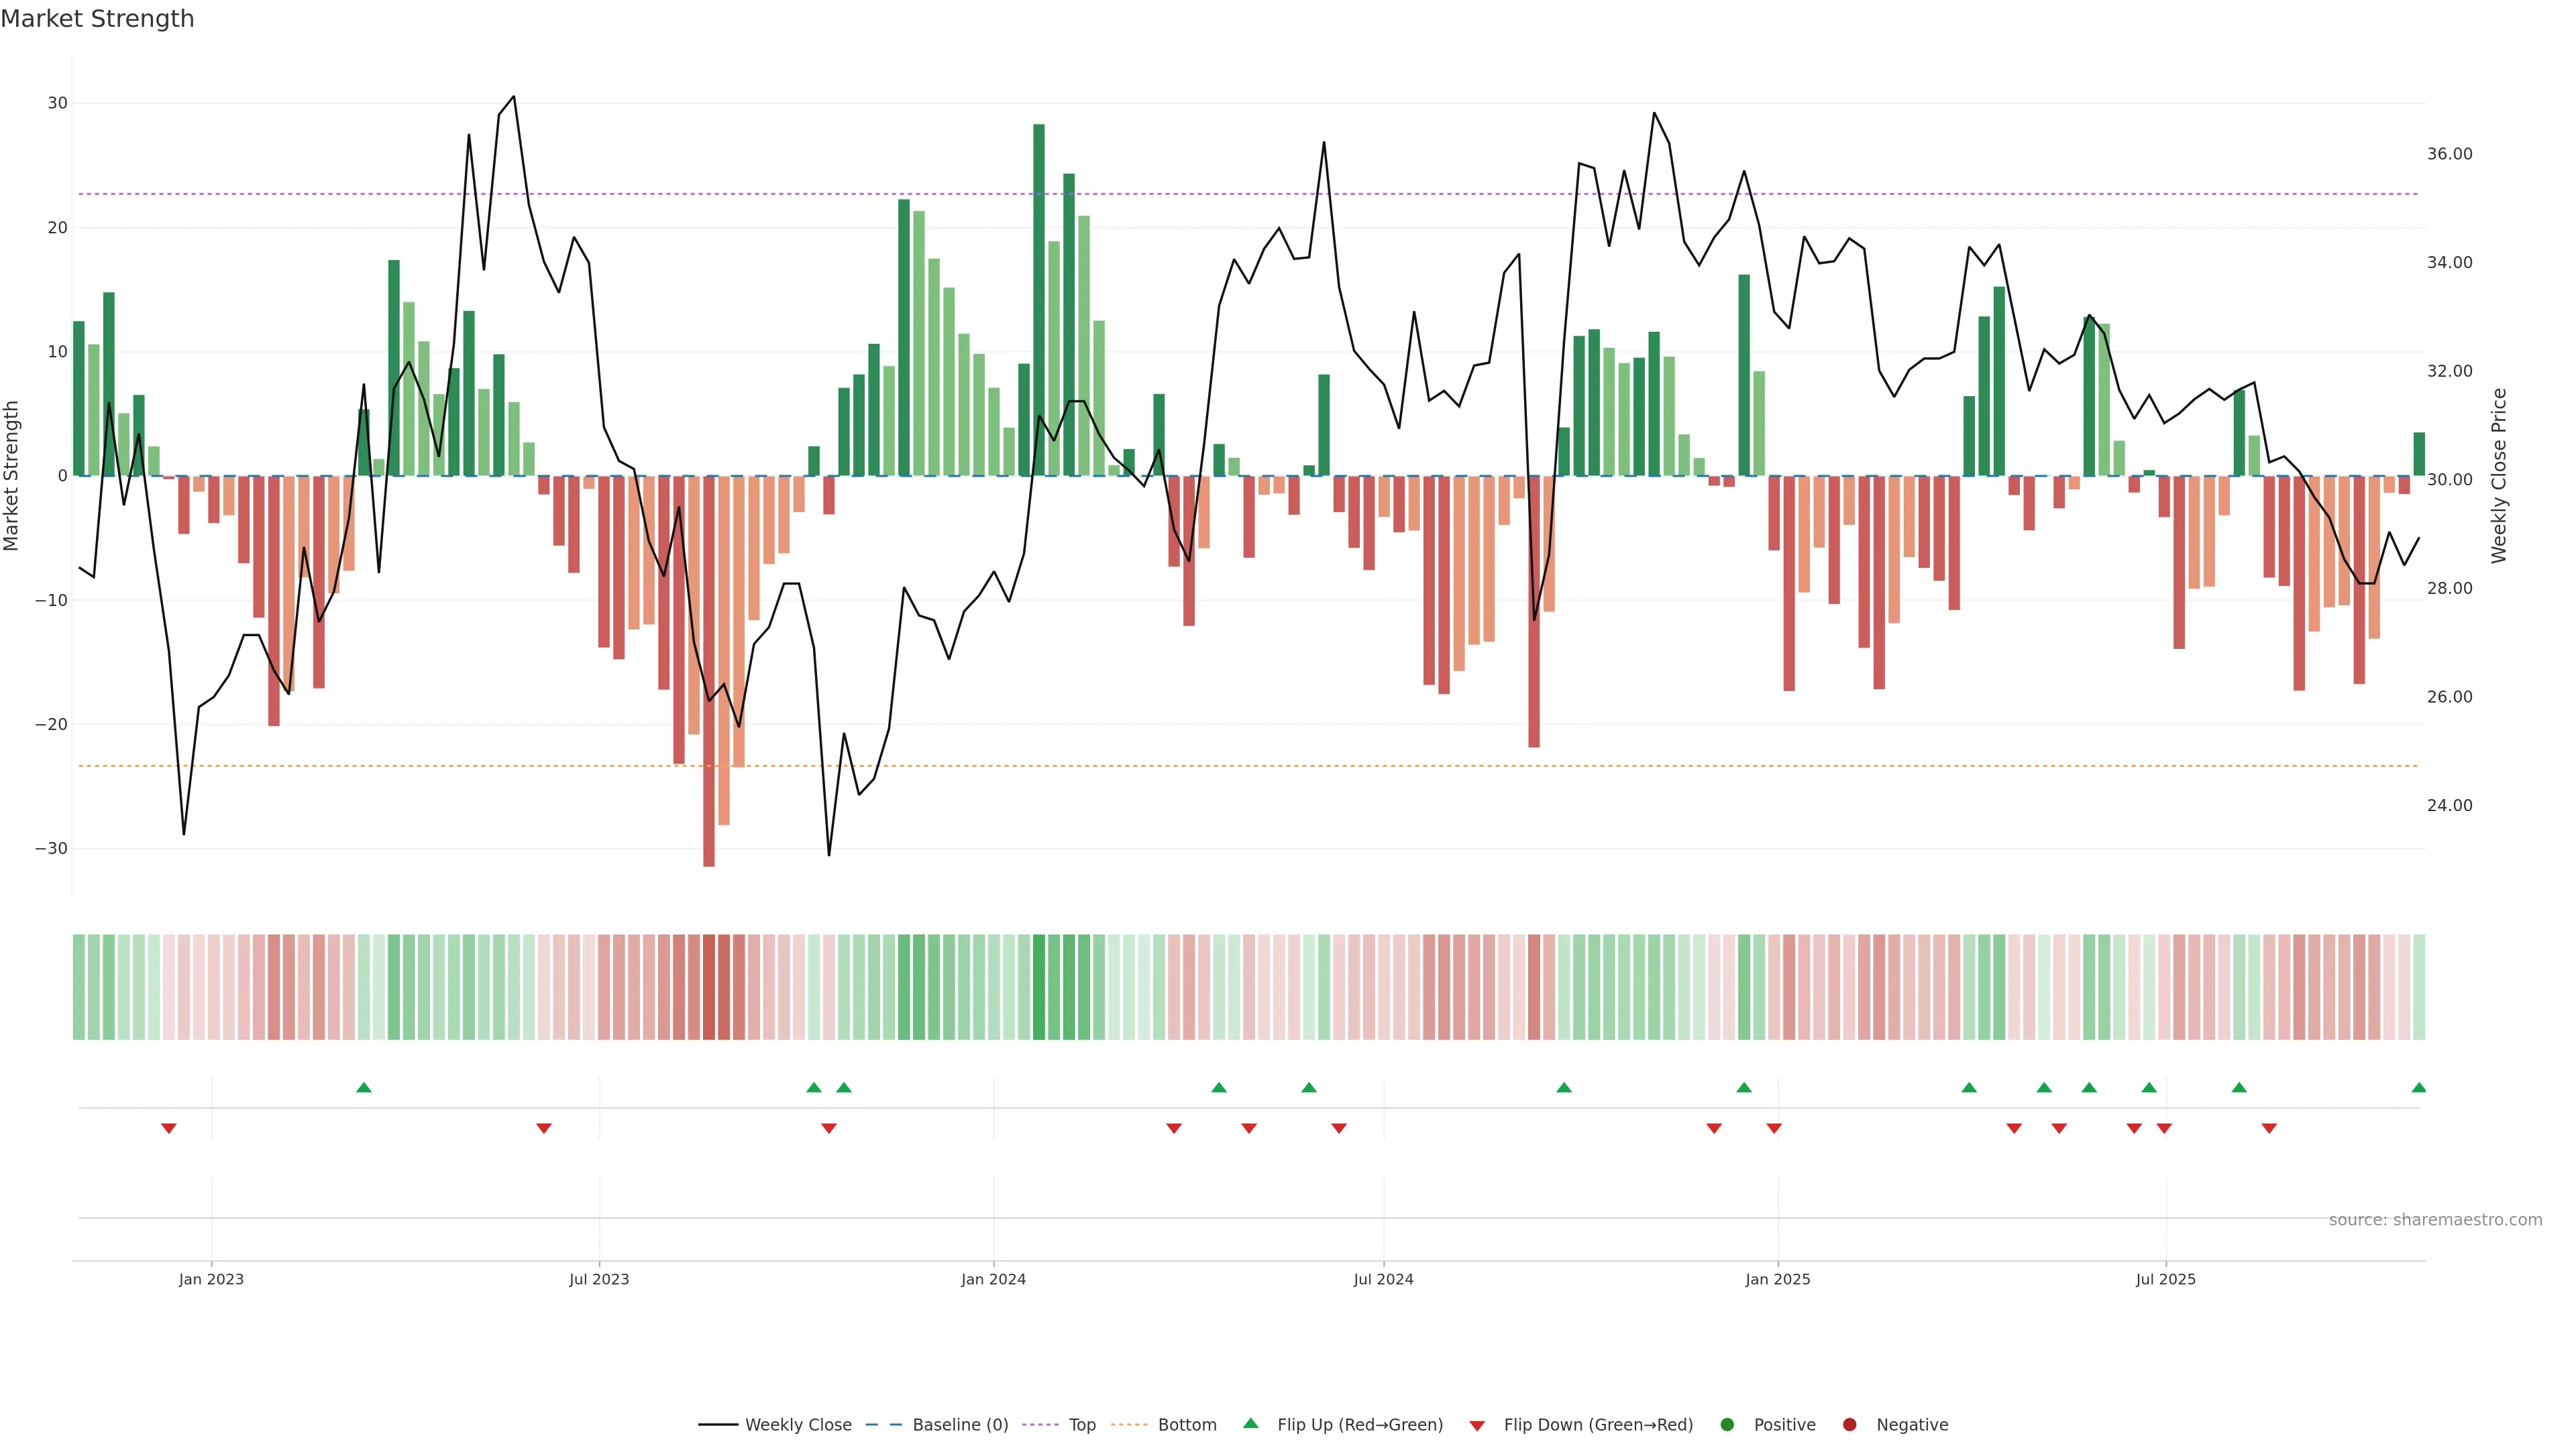Click the first green flip-up triangle marker

pyautogui.click(x=364, y=1087)
